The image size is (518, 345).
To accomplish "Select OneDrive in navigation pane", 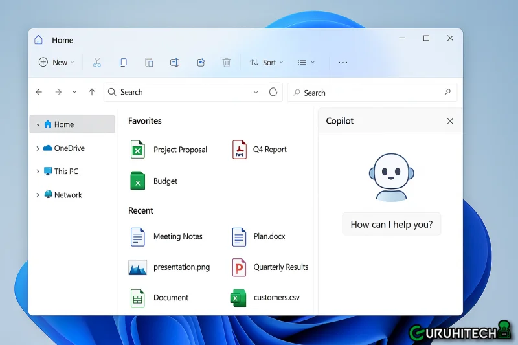I will point(69,148).
